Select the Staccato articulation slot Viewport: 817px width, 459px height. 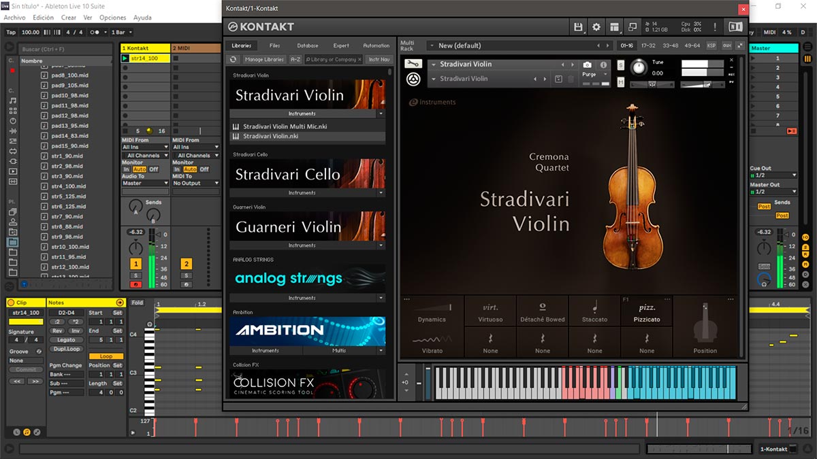pyautogui.click(x=594, y=311)
